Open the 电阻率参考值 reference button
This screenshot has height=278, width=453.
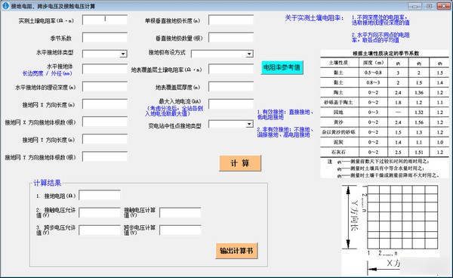282,68
